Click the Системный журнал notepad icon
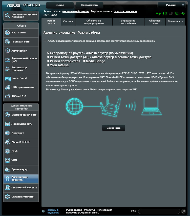190x216 pixels. coord(7,188)
